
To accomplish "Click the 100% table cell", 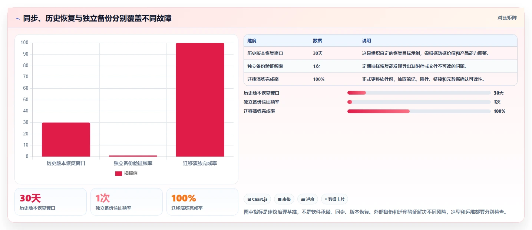I will (x=318, y=79).
